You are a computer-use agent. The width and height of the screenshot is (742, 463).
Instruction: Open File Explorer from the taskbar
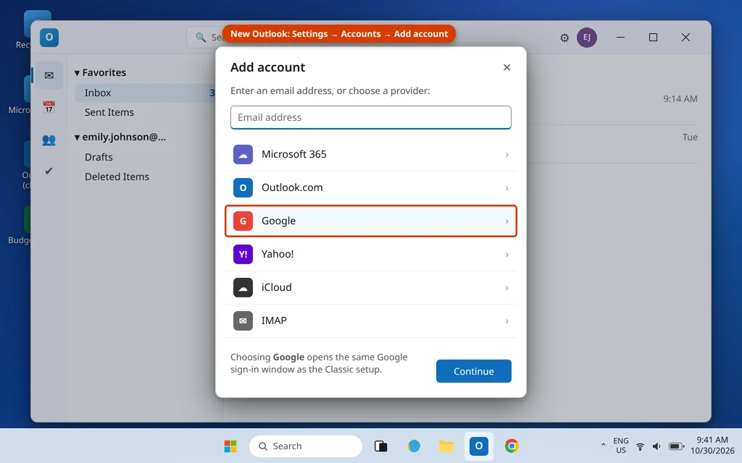446,446
